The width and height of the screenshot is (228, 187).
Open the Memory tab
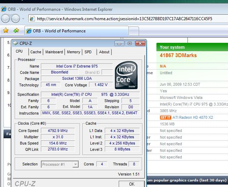click(74, 52)
